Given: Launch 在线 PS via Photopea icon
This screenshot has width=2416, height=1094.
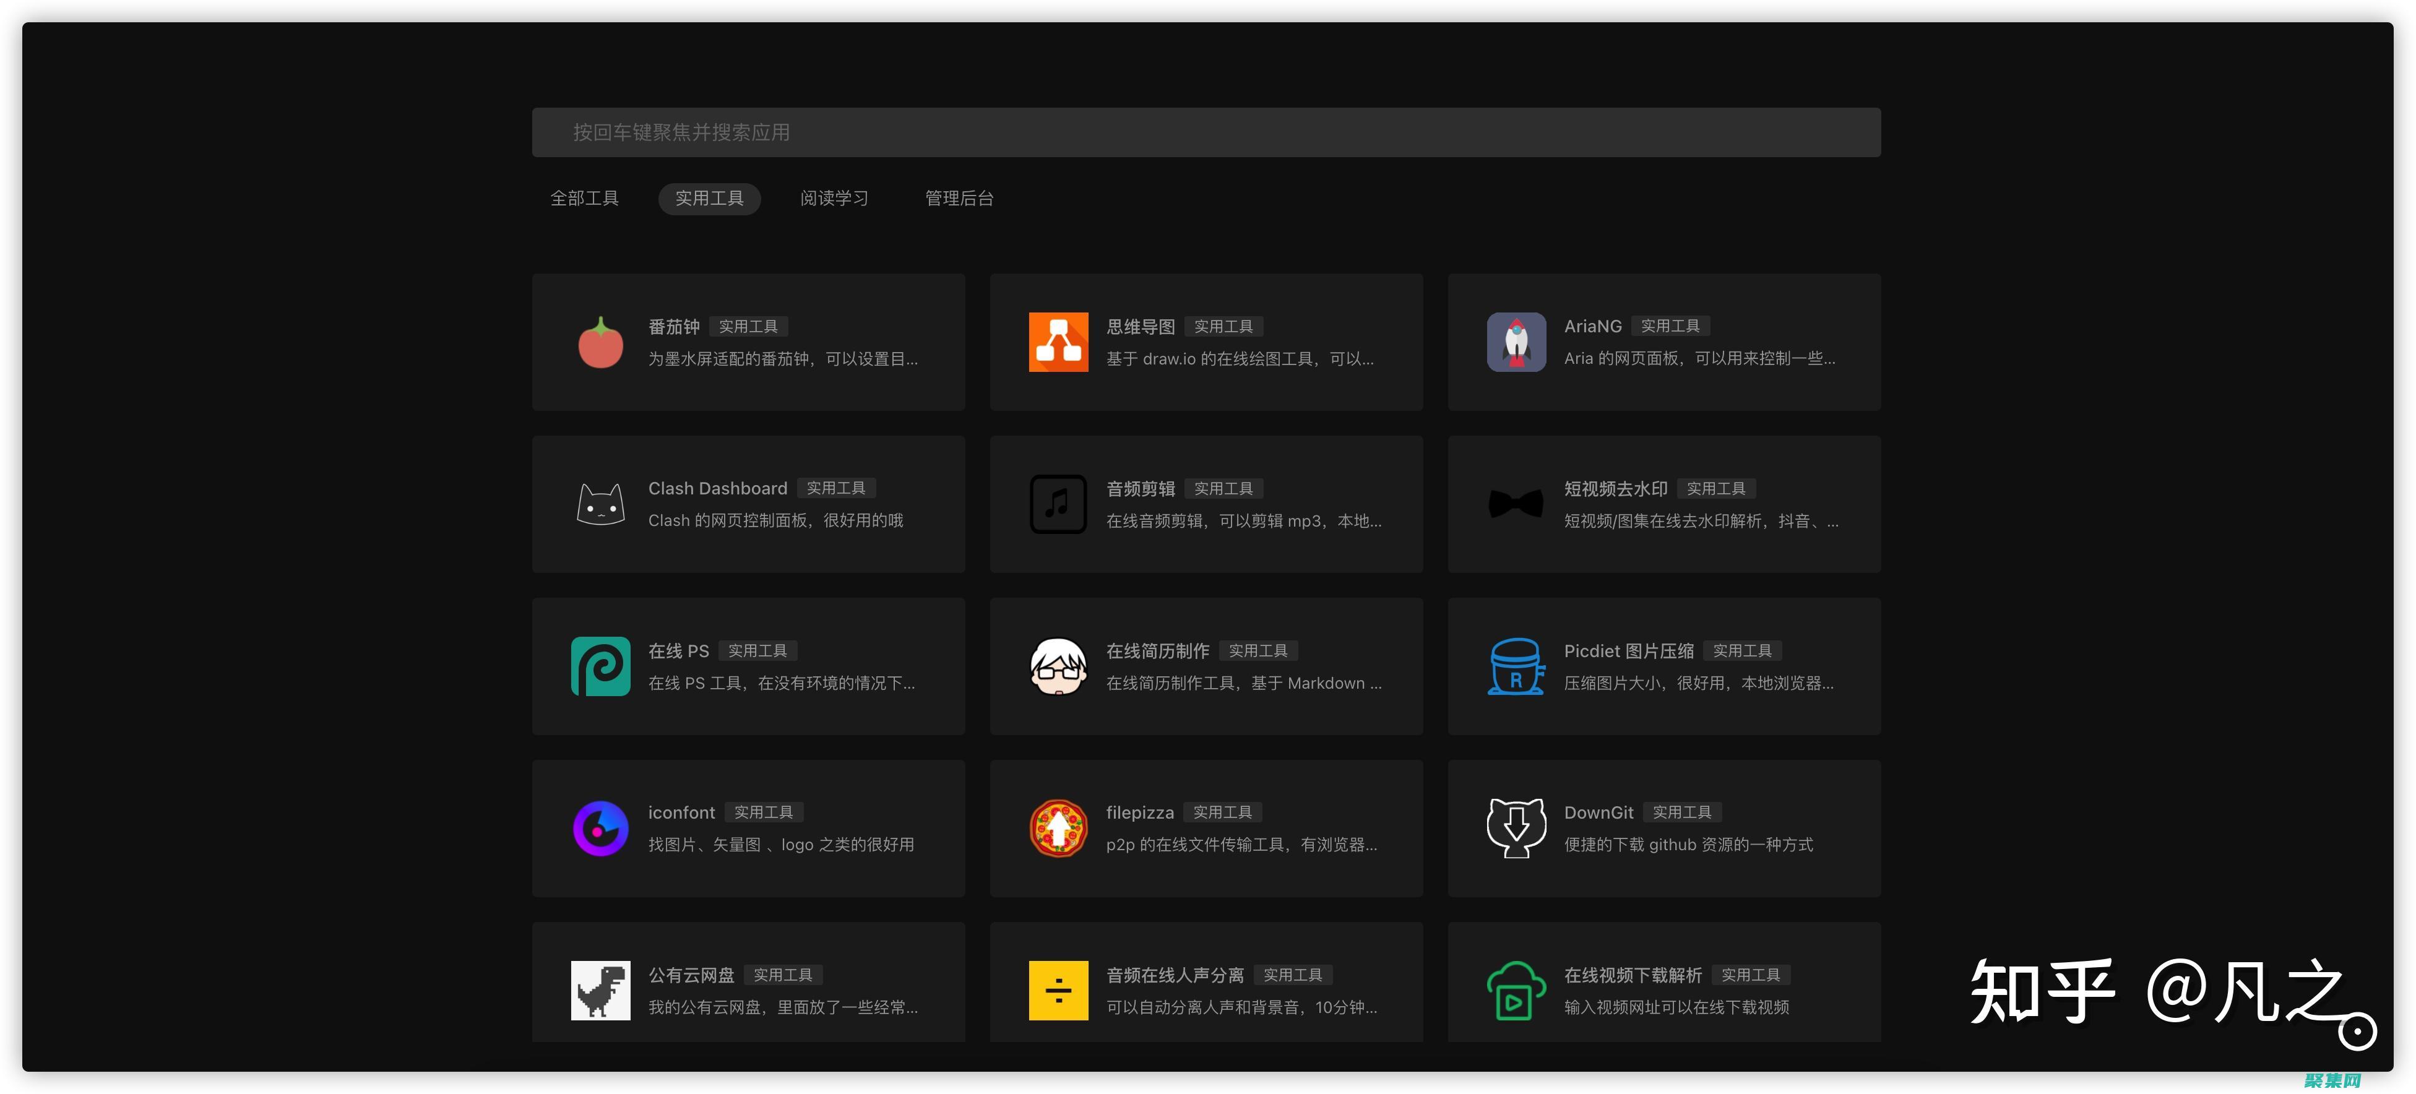Looking at the screenshot, I should point(600,666).
